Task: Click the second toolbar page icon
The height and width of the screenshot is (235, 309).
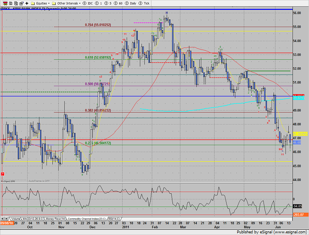Action: pos(11,3)
